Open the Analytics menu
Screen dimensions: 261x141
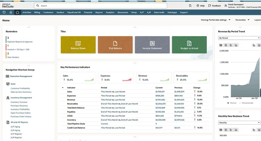(x=110, y=12)
